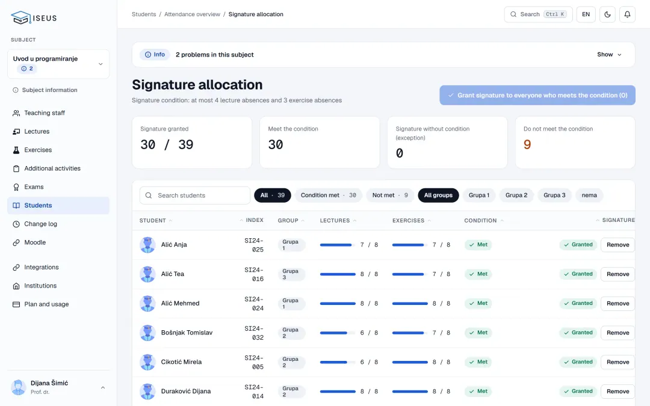The width and height of the screenshot is (650, 406).
Task: Filter by Condition met 30
Action: [329, 195]
